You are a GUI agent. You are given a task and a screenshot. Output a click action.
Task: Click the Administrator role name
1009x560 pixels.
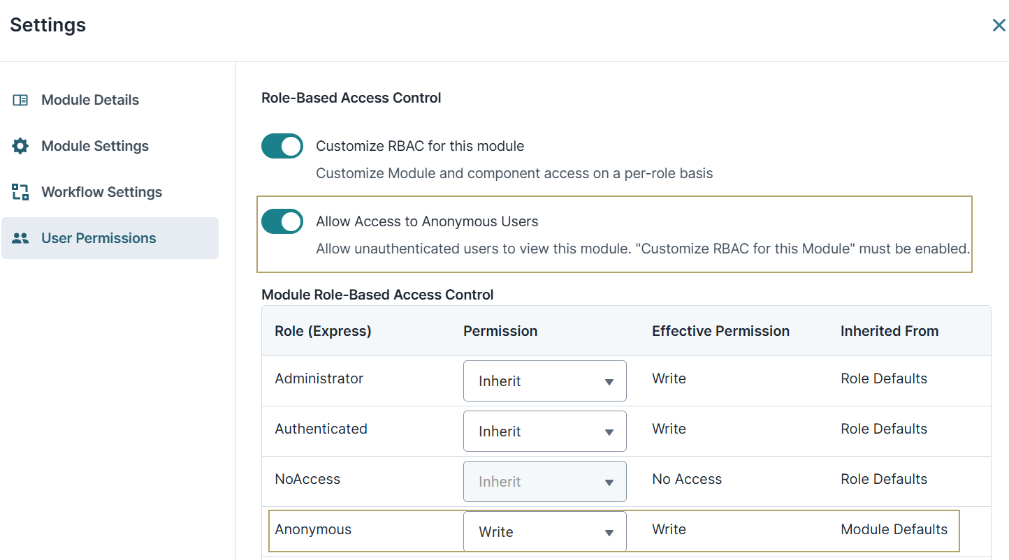(319, 378)
